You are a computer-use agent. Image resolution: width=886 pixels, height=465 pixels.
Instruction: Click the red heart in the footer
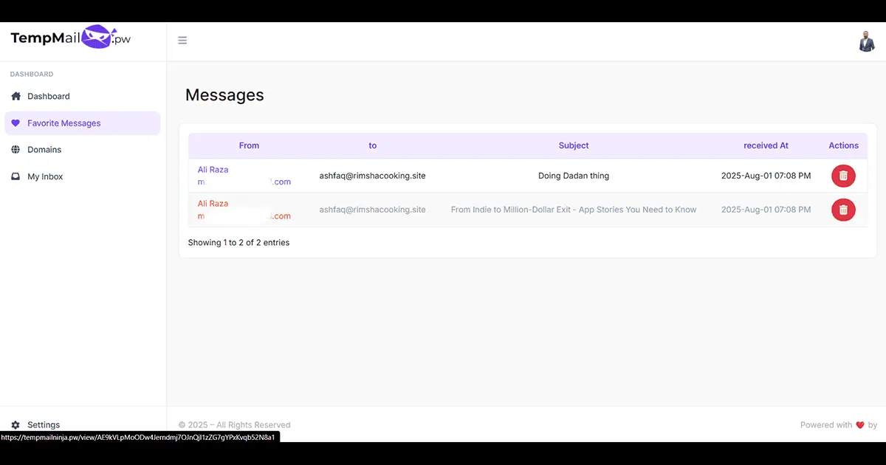859,425
